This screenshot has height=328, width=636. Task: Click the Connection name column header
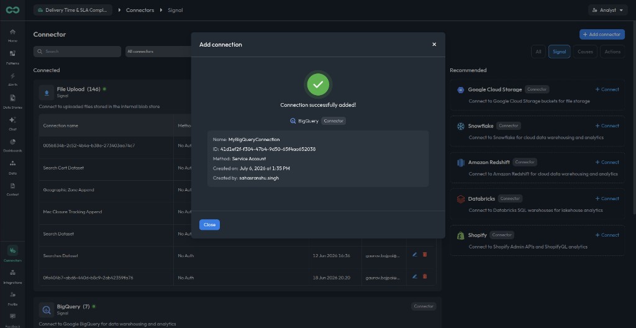pyautogui.click(x=60, y=125)
